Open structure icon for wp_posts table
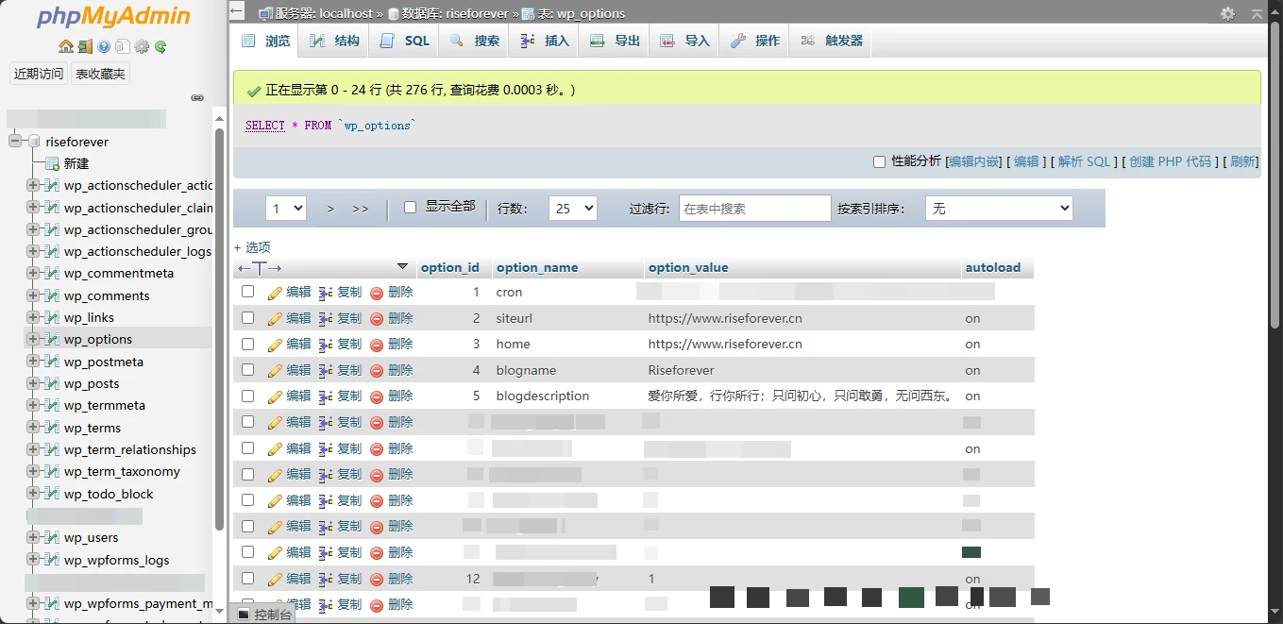 (x=52, y=383)
